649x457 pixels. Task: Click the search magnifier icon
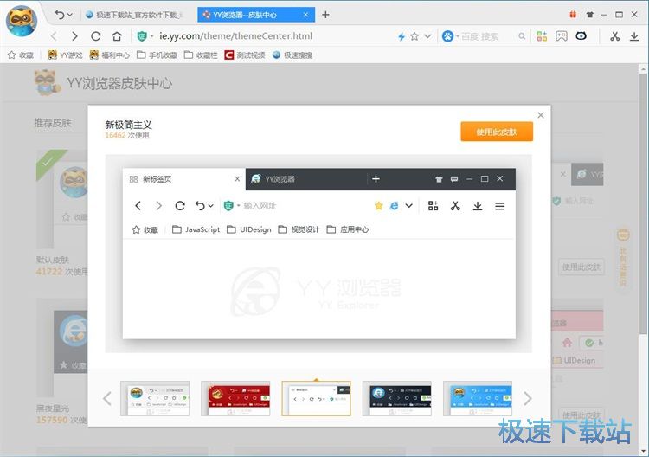tap(522, 36)
